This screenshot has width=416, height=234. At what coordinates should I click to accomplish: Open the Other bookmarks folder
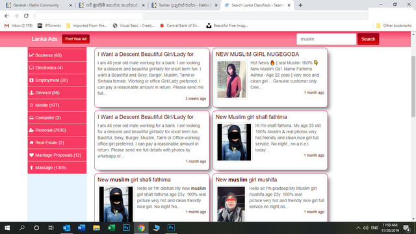click(394, 26)
